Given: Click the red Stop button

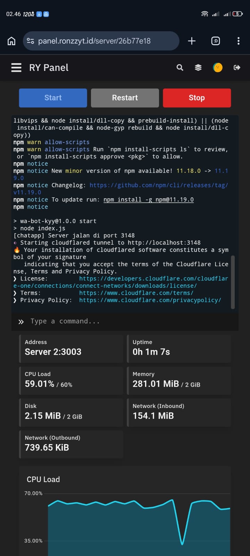Looking at the screenshot, I should (197, 98).
